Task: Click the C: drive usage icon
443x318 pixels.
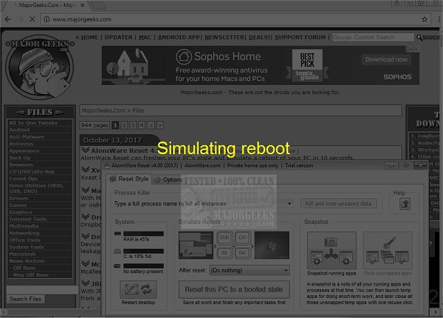Action: [118, 251]
